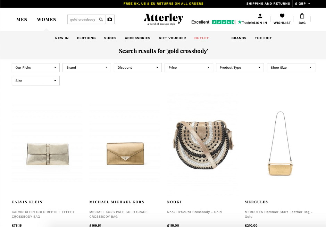Click the Nooki brand name
This screenshot has width=326, height=227.
tap(174, 202)
